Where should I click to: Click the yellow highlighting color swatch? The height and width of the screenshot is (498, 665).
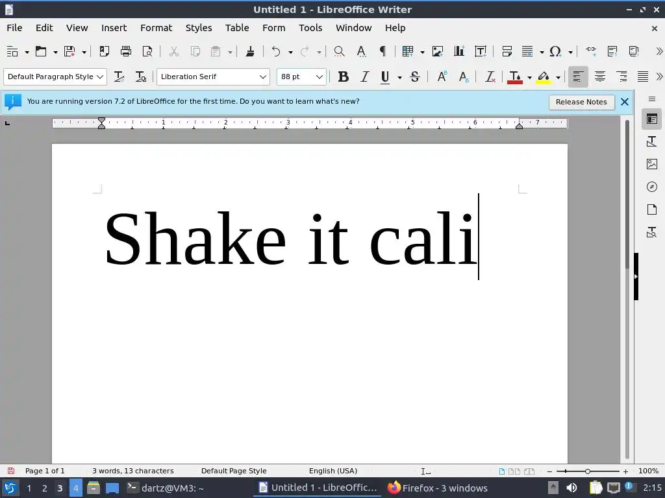[x=544, y=82]
